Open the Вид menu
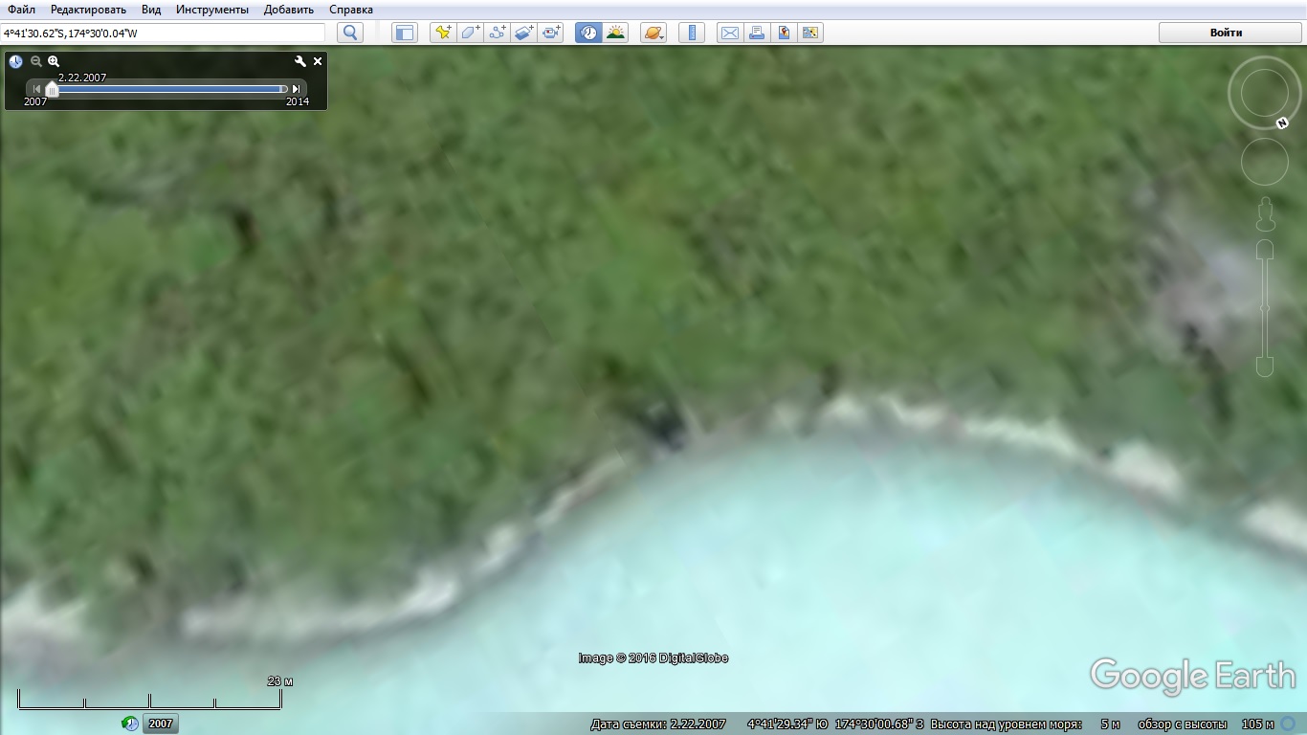Image resolution: width=1307 pixels, height=735 pixels. pos(151,10)
